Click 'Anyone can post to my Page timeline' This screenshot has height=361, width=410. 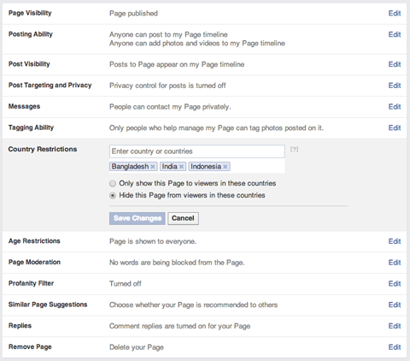tap(168, 34)
